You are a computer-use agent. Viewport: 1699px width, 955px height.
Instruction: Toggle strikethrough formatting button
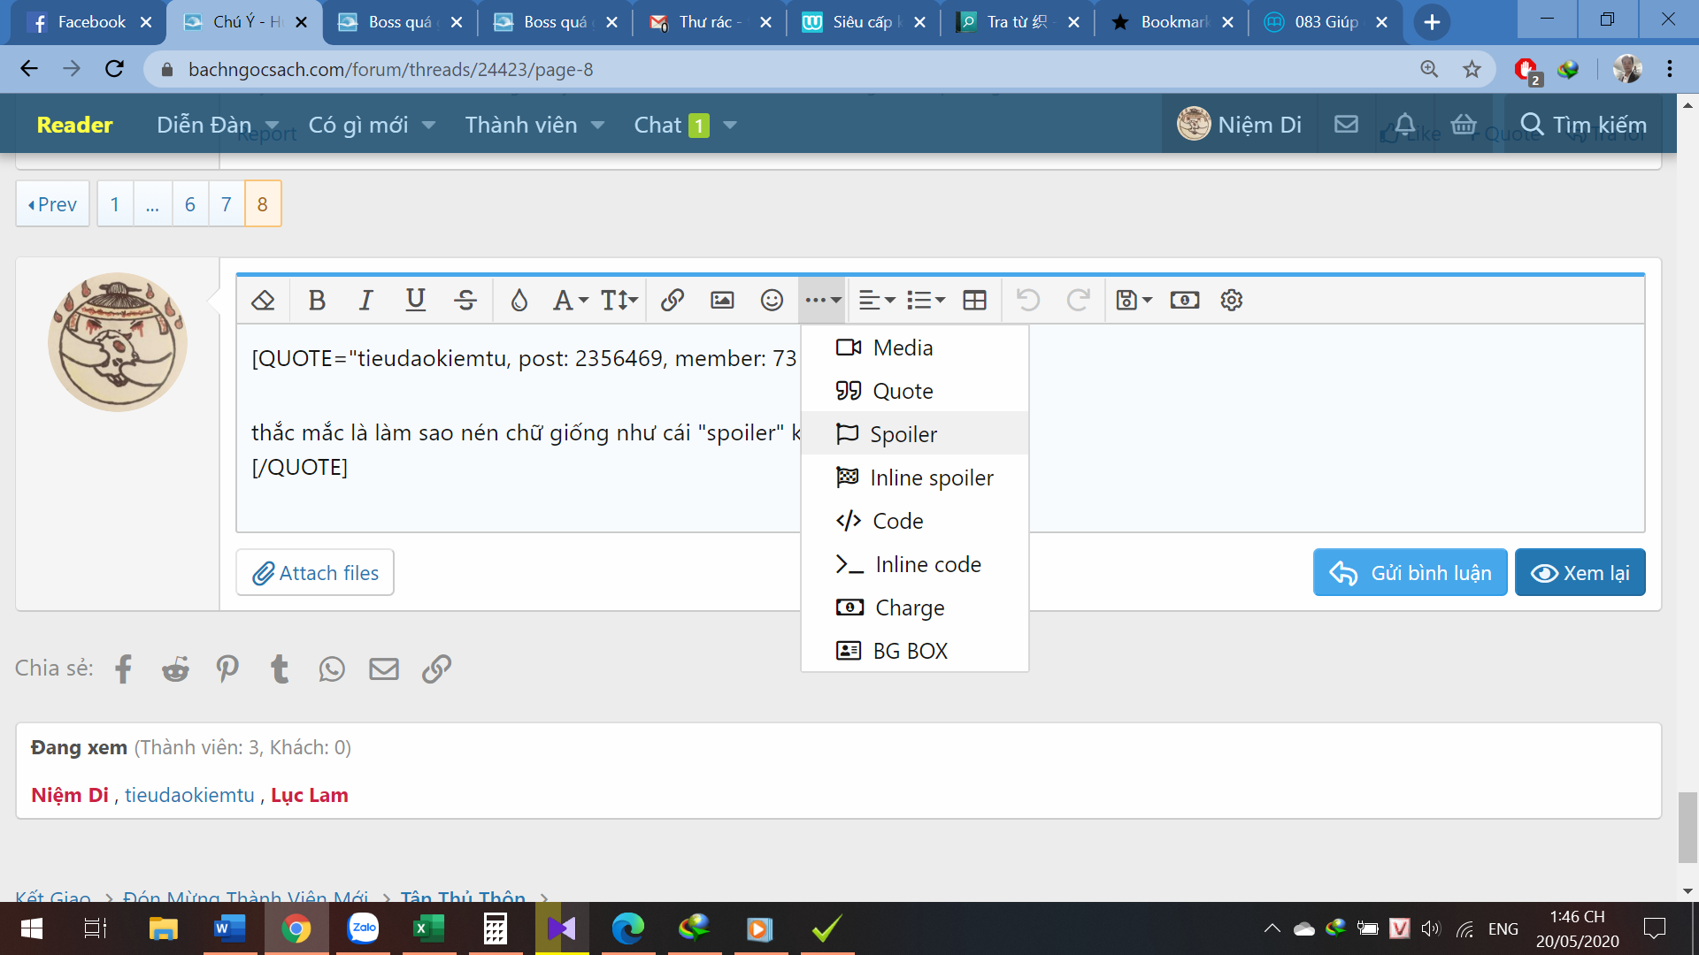465,301
